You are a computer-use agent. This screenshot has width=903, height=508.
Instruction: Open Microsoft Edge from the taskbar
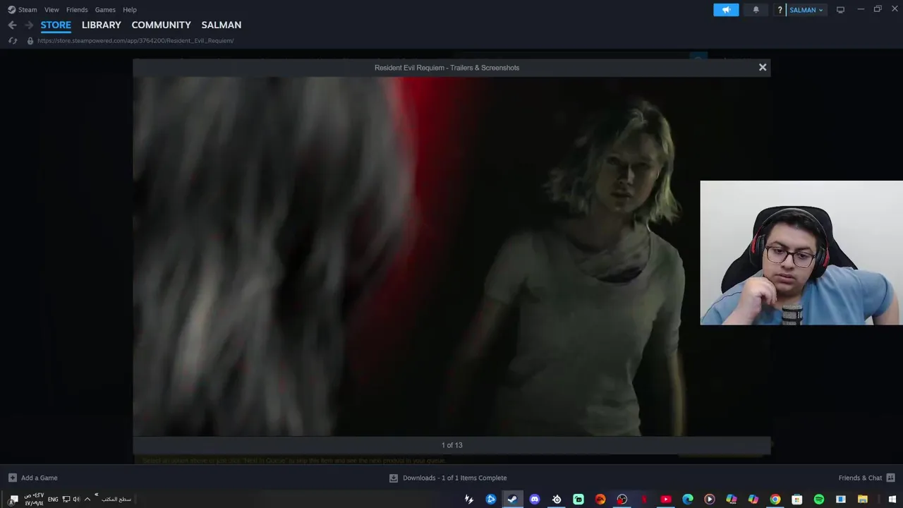coord(688,500)
